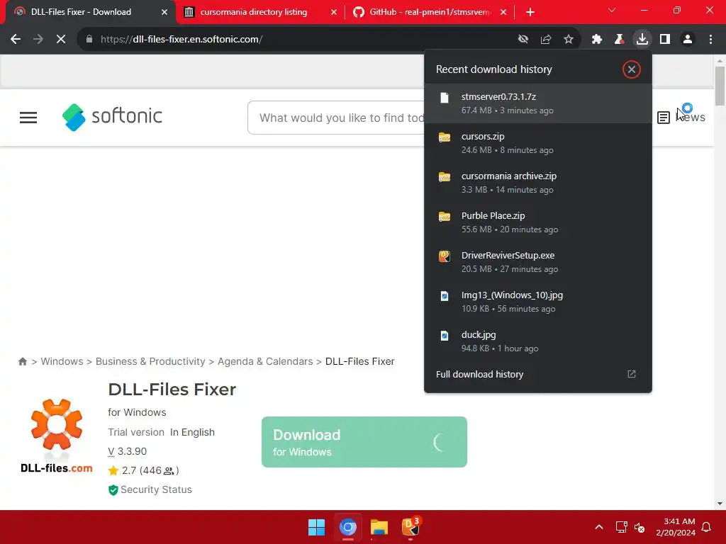
Task: Open DriverReviverSetup.exe download
Action: point(538,262)
